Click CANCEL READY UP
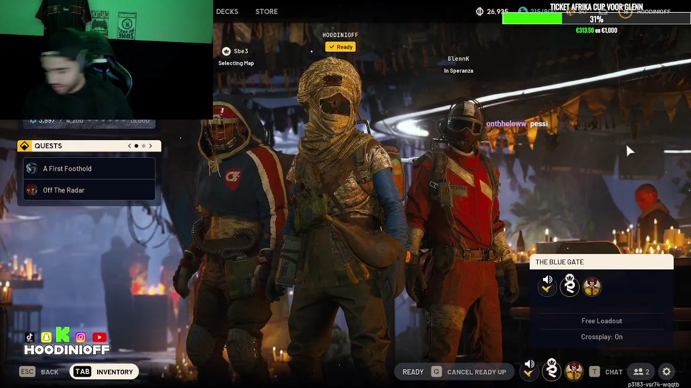This screenshot has width=691, height=388. 476,372
